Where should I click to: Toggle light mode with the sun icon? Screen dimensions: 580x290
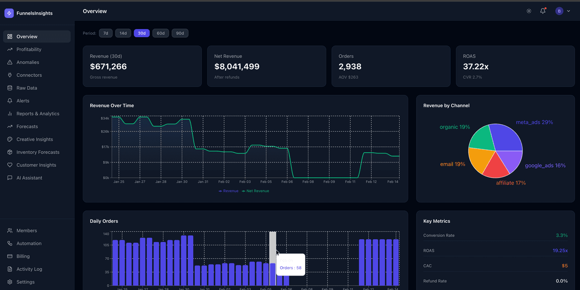pos(529,11)
